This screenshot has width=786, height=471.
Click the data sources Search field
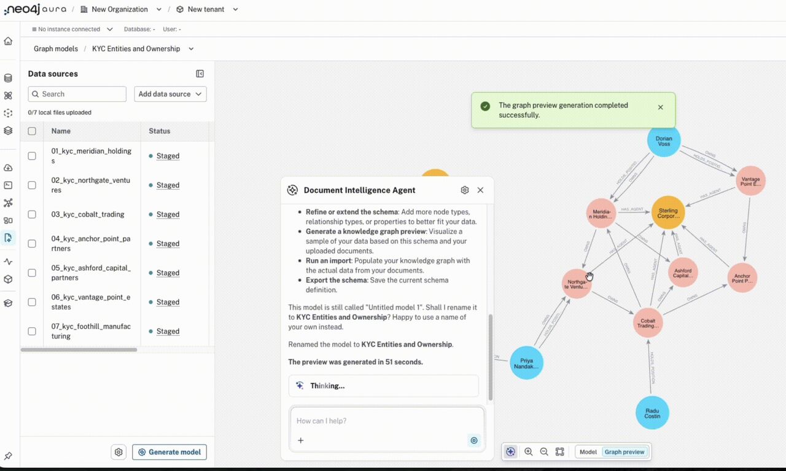click(x=77, y=94)
